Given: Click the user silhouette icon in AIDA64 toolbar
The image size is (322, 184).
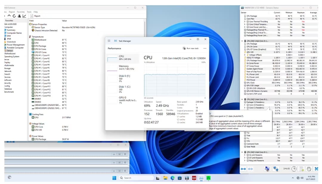Looking at the screenshot, I should tap(19, 16).
